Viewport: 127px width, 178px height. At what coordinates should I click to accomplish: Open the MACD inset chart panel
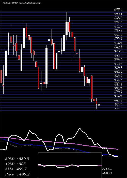(x=70, y=165)
